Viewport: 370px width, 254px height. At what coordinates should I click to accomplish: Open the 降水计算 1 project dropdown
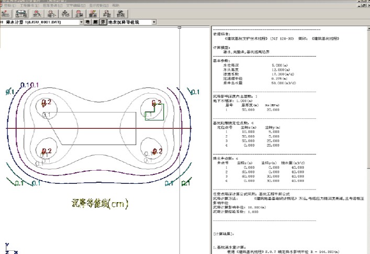pos(82,22)
